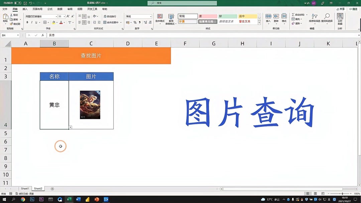Enable wrap text (自动换行)
Screen dimensions: 361x203
[111, 16]
